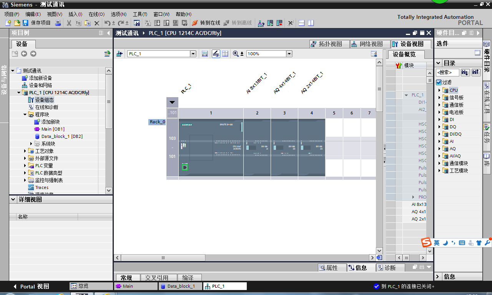This screenshot has height=295, width=492.
Task: Click the Open project toolbar icon
Action: click(17, 23)
